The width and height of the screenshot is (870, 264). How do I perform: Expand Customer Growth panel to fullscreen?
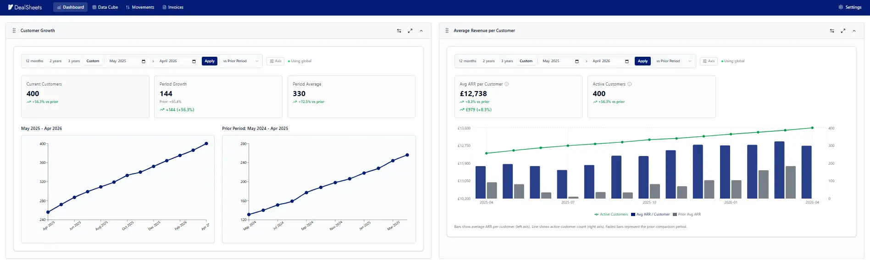tap(410, 31)
